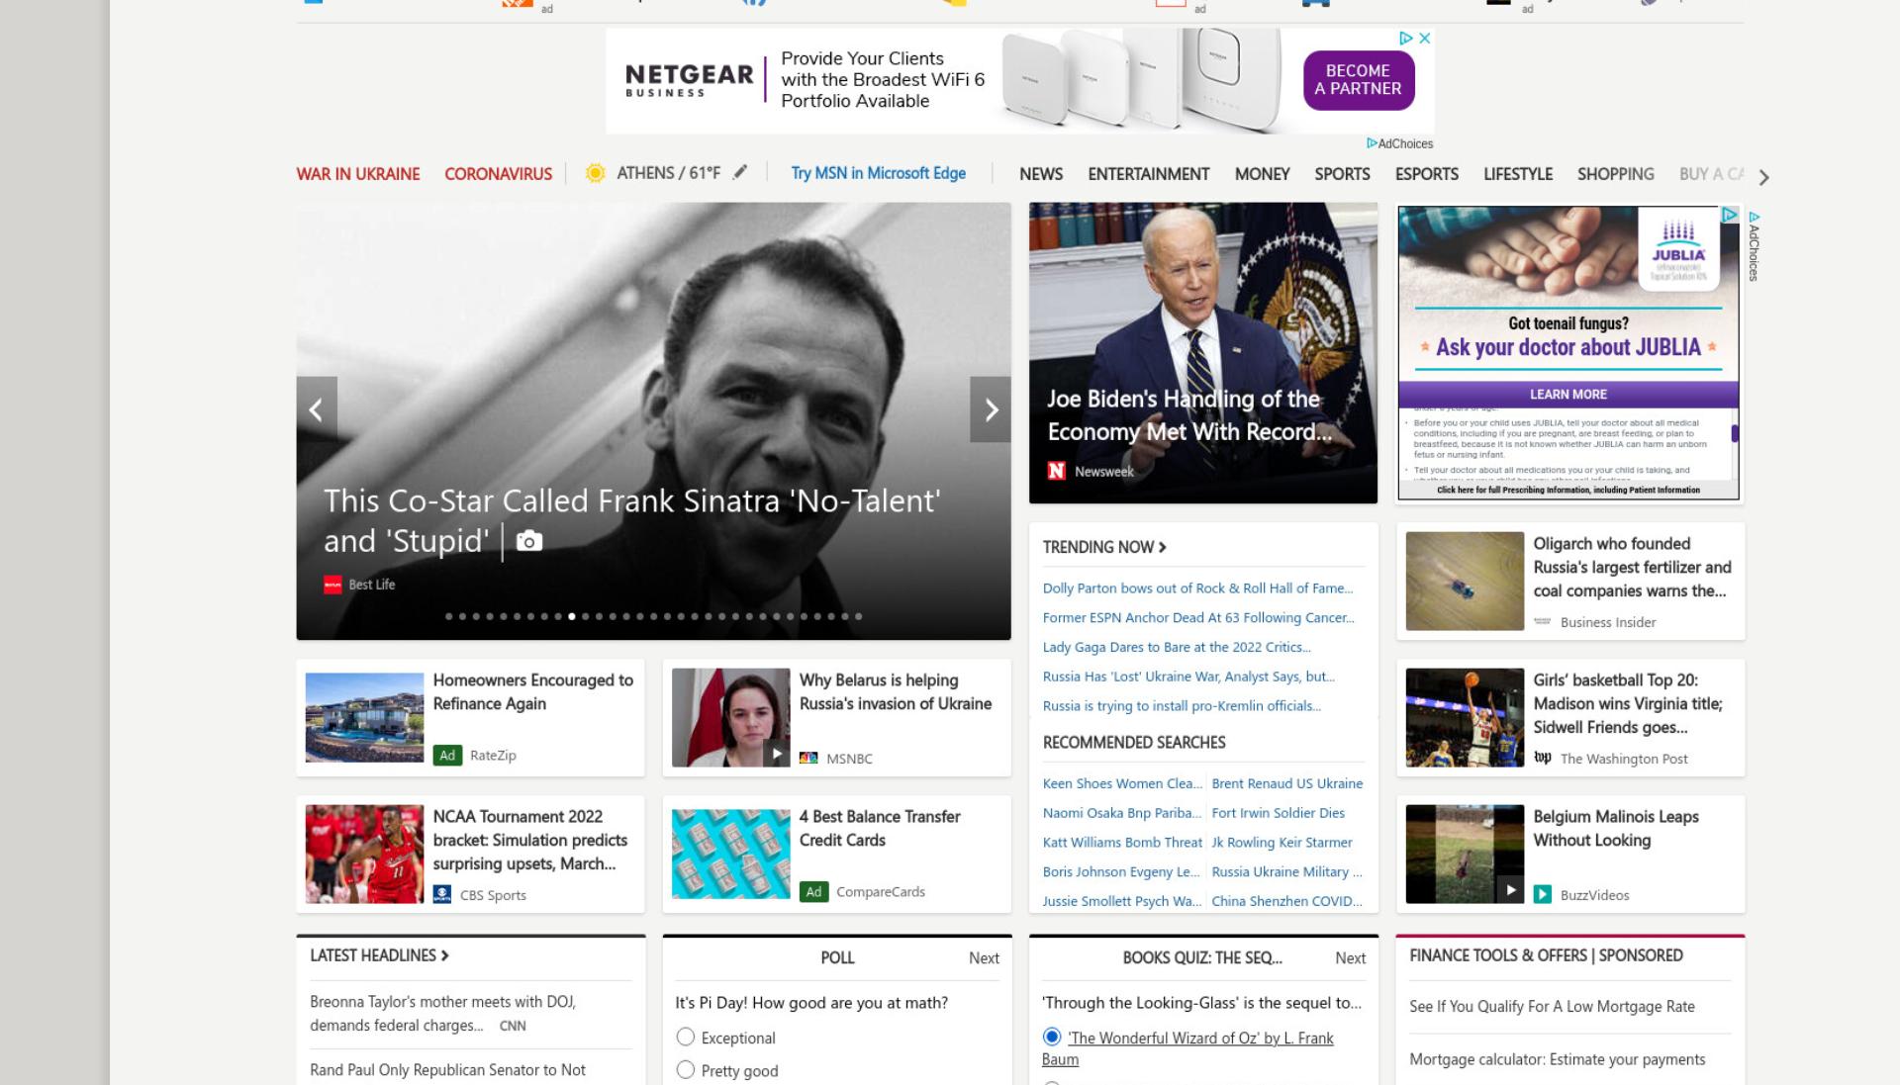Screen dimensions: 1900x1085
Task: Click Try MSN in Microsoft Edge link
Action: click(878, 173)
